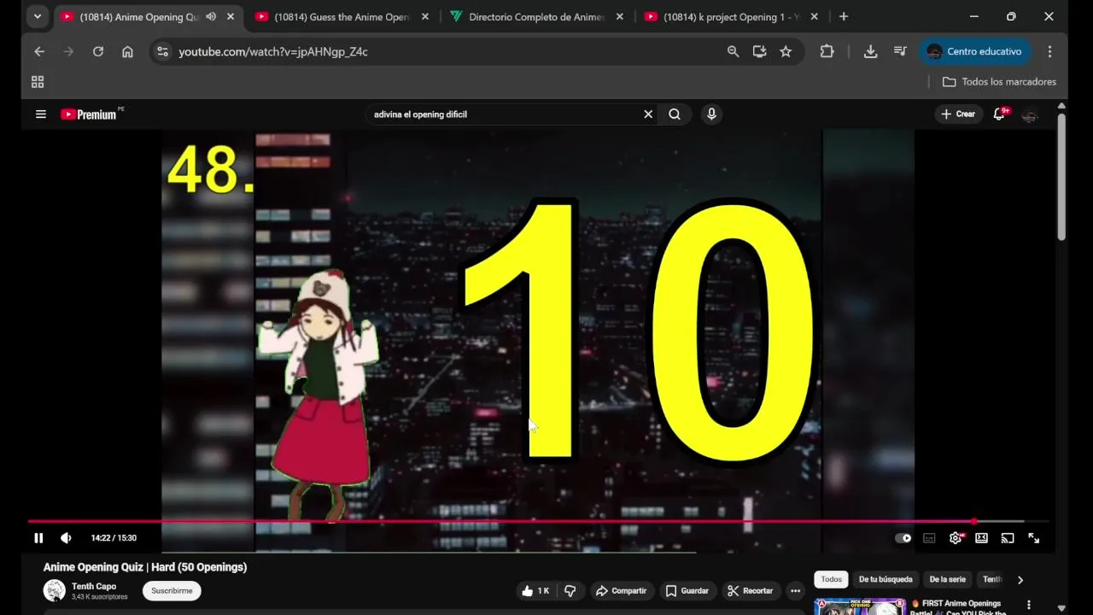Open browser extensions puzzle icon
This screenshot has width=1093, height=615.
coord(827,52)
